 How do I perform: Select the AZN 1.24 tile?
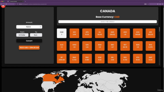[87, 46]
